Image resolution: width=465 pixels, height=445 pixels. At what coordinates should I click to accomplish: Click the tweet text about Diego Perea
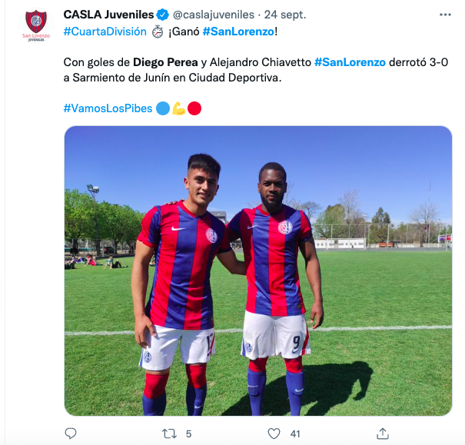(x=256, y=70)
